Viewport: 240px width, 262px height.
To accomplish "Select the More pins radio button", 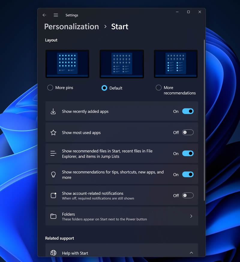I will (50, 88).
